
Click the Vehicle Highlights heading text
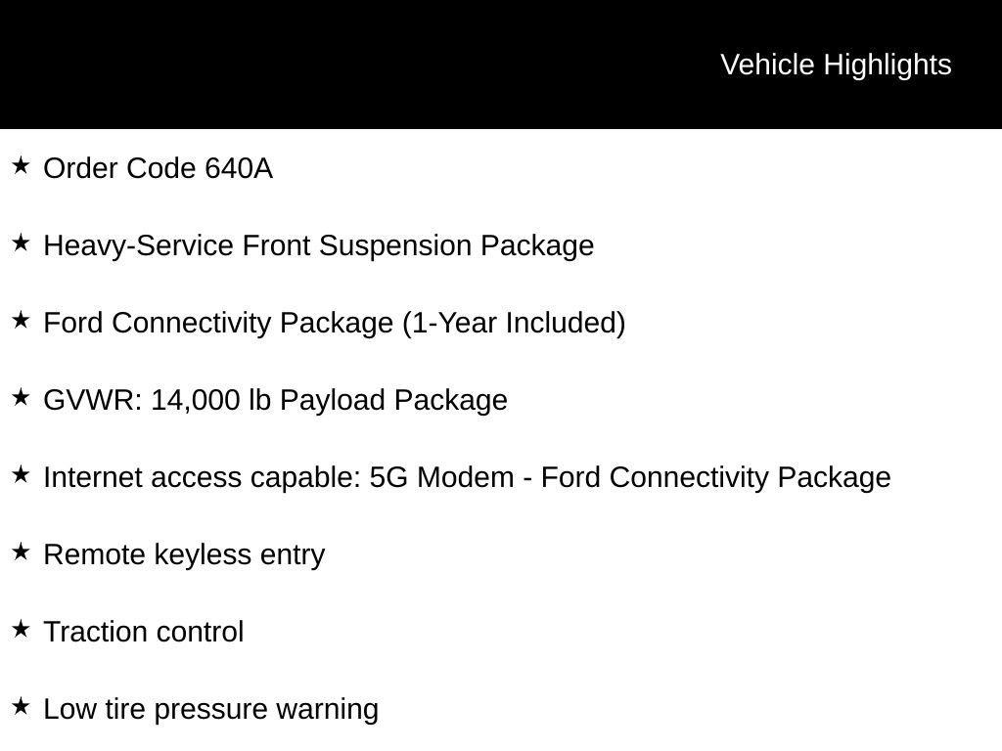coord(836,65)
